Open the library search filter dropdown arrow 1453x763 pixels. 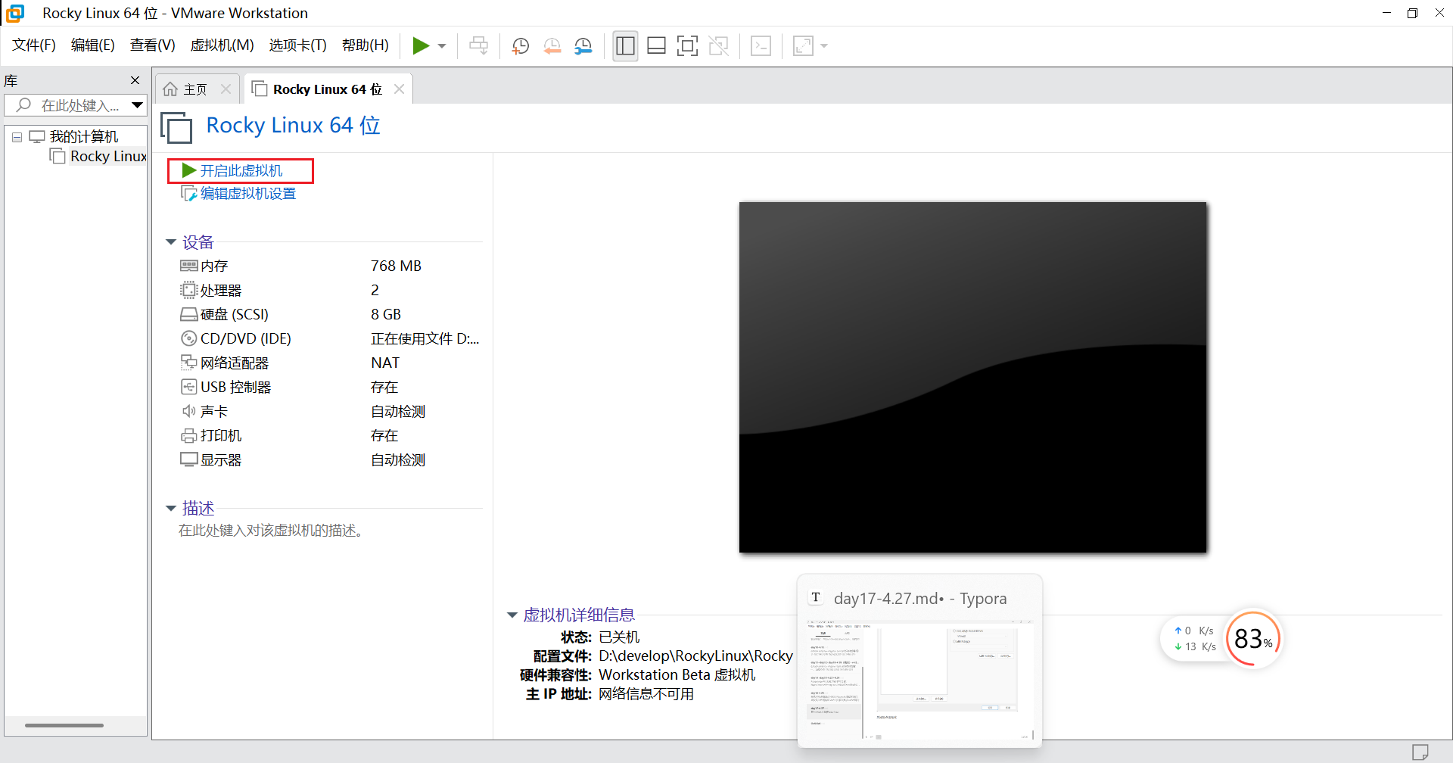pyautogui.click(x=137, y=105)
